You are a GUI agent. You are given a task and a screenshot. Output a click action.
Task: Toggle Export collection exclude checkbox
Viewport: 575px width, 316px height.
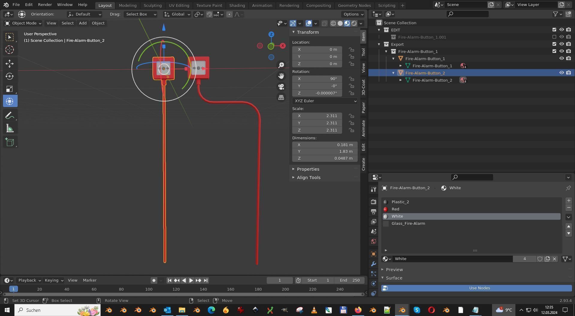pos(554,44)
